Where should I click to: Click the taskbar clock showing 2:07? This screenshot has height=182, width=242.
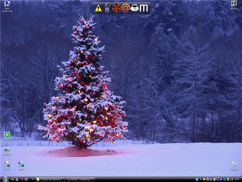coord(237,179)
